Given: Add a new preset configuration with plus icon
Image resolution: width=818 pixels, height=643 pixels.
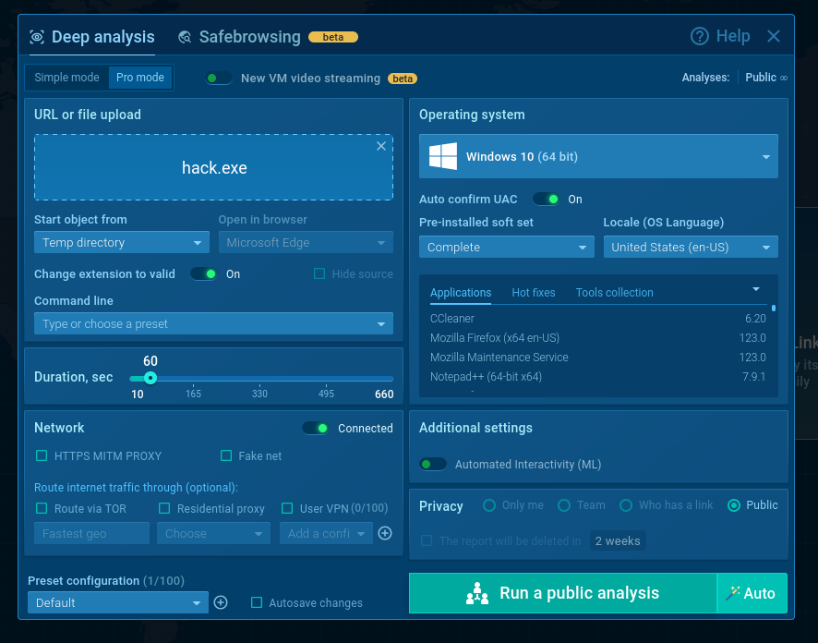Looking at the screenshot, I should [x=221, y=602].
